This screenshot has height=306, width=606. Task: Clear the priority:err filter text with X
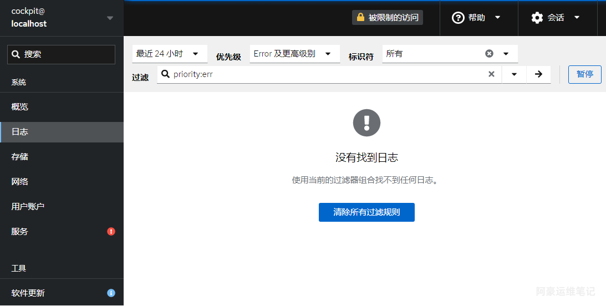coord(491,74)
